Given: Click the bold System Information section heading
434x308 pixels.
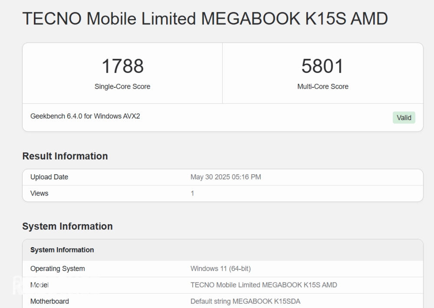Looking at the screenshot, I should [x=67, y=226].
